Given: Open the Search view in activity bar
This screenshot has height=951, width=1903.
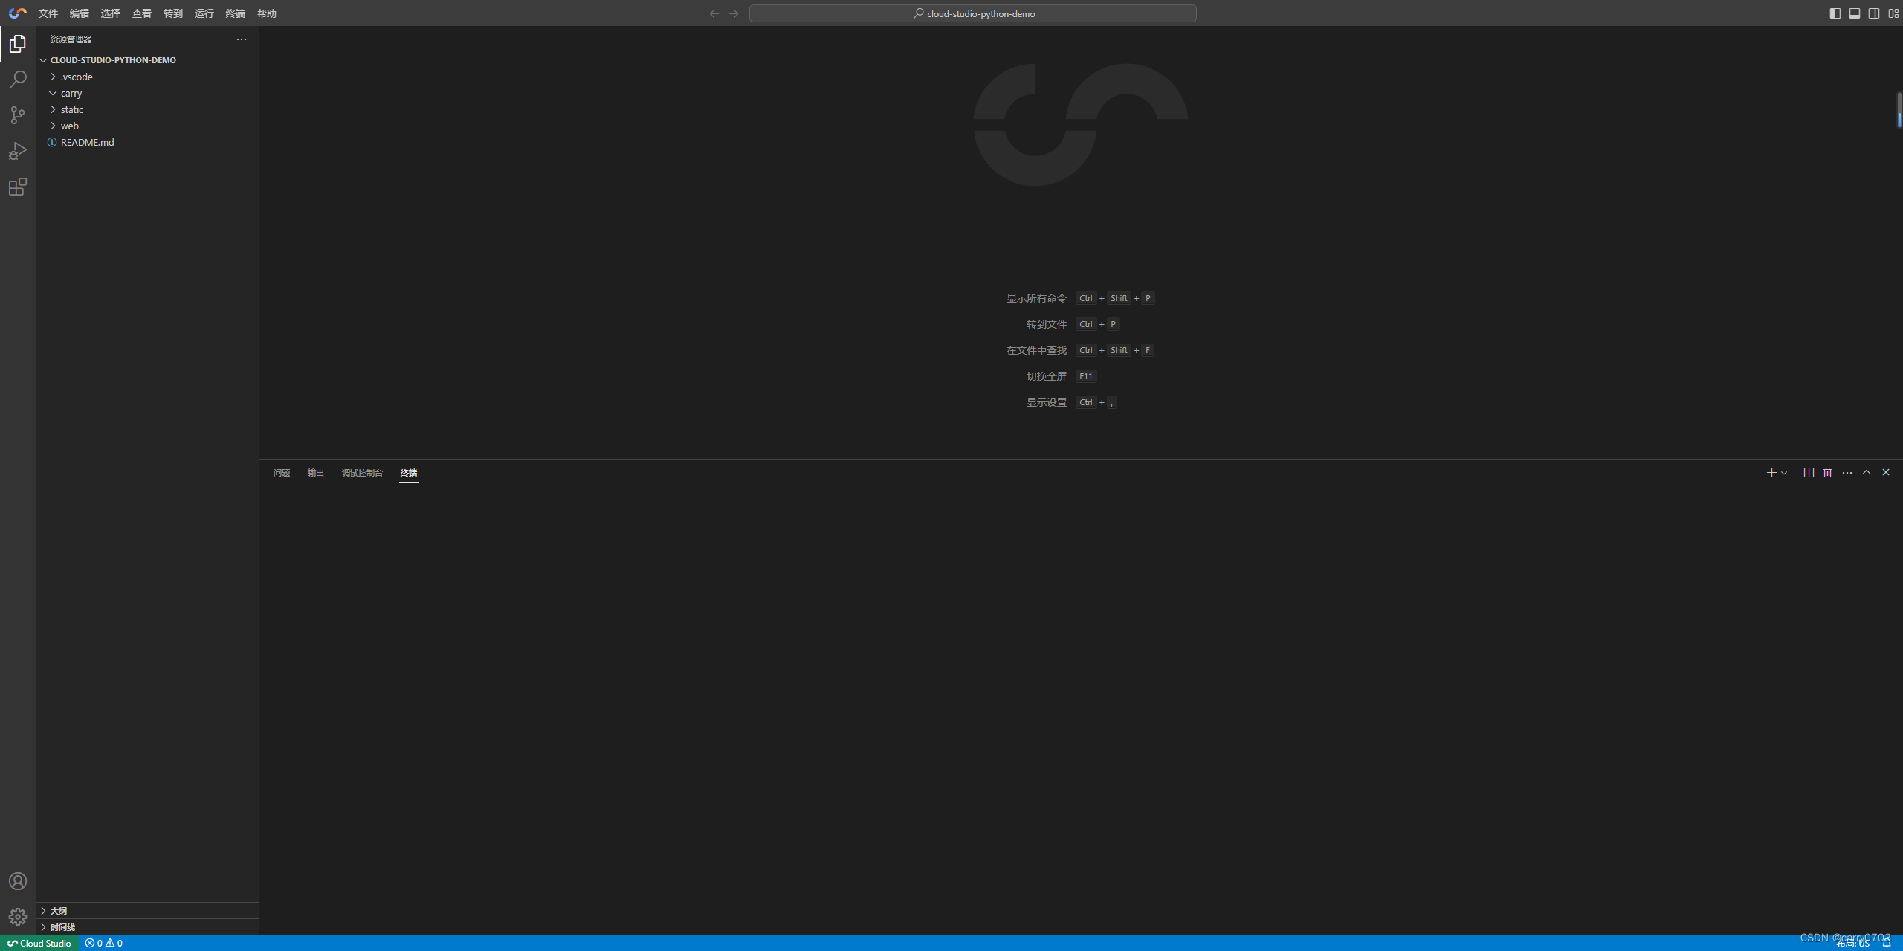Looking at the screenshot, I should pyautogui.click(x=18, y=80).
